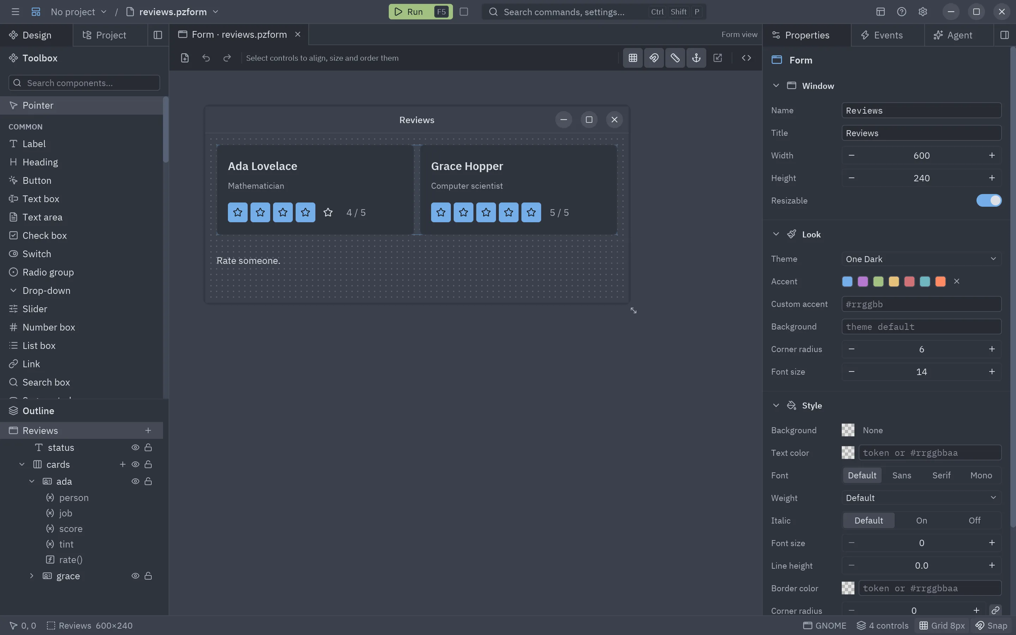Image resolution: width=1016 pixels, height=635 pixels.
Task: Pick the purple accent color swatch
Action: pyautogui.click(x=863, y=282)
